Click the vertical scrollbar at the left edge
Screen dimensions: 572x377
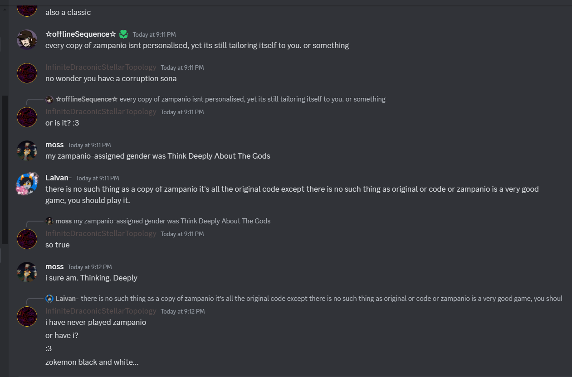point(5,170)
